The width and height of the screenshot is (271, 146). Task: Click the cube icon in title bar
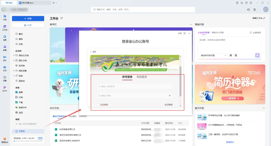point(251,3)
